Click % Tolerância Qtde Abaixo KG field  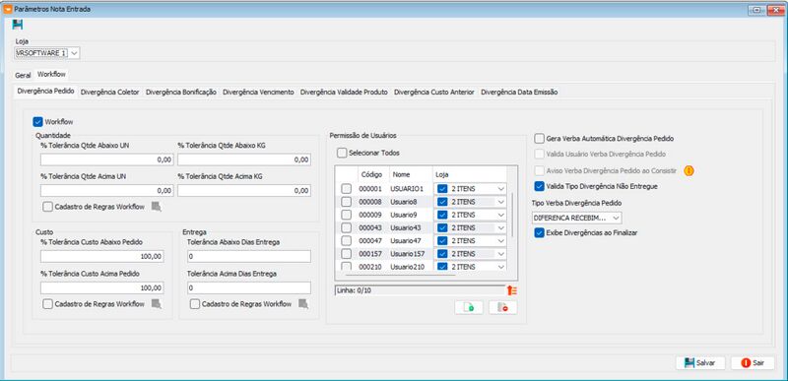[x=244, y=159]
